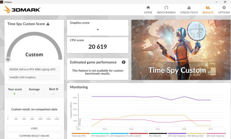Open the OPTIONS tab
231x139 pixels.
pyautogui.click(x=224, y=10)
